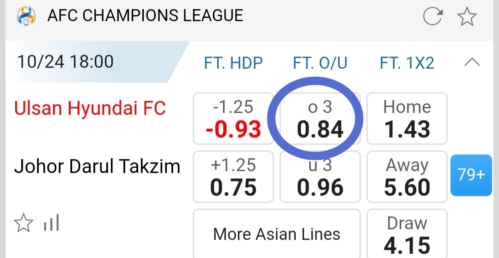Pick Johor +1.25 handicap at 0.75

(x=233, y=177)
